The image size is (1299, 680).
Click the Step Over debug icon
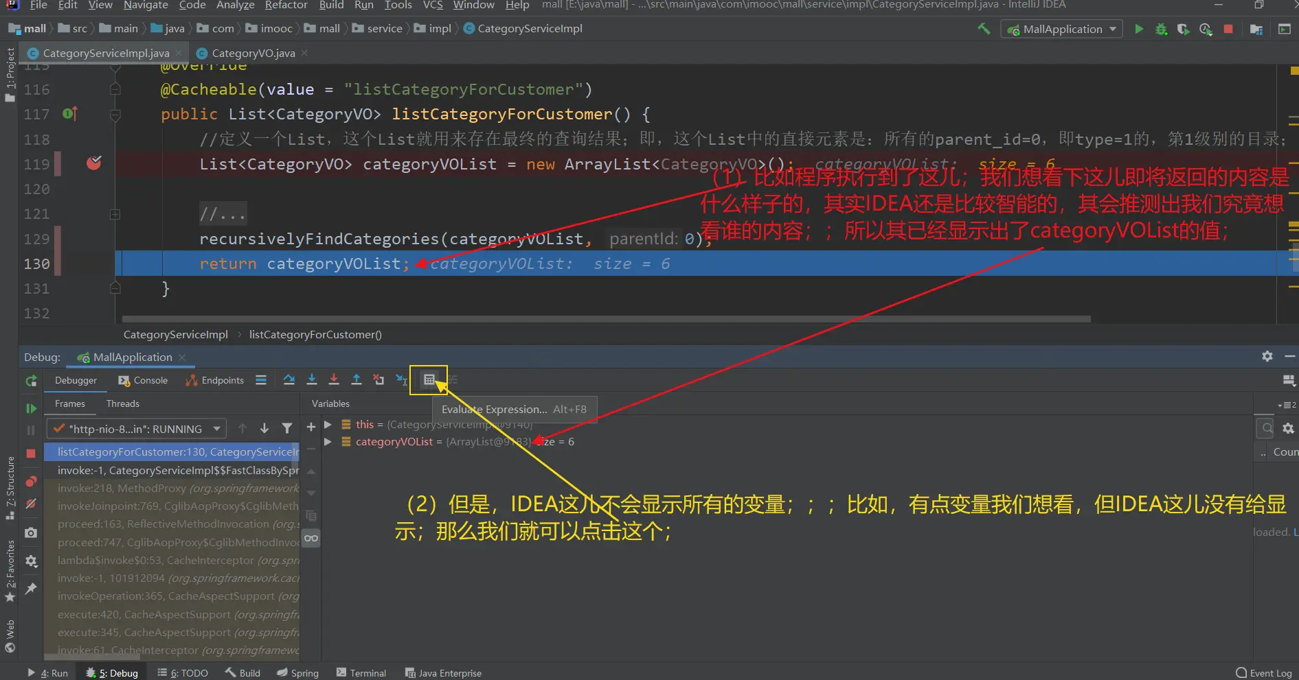point(289,380)
